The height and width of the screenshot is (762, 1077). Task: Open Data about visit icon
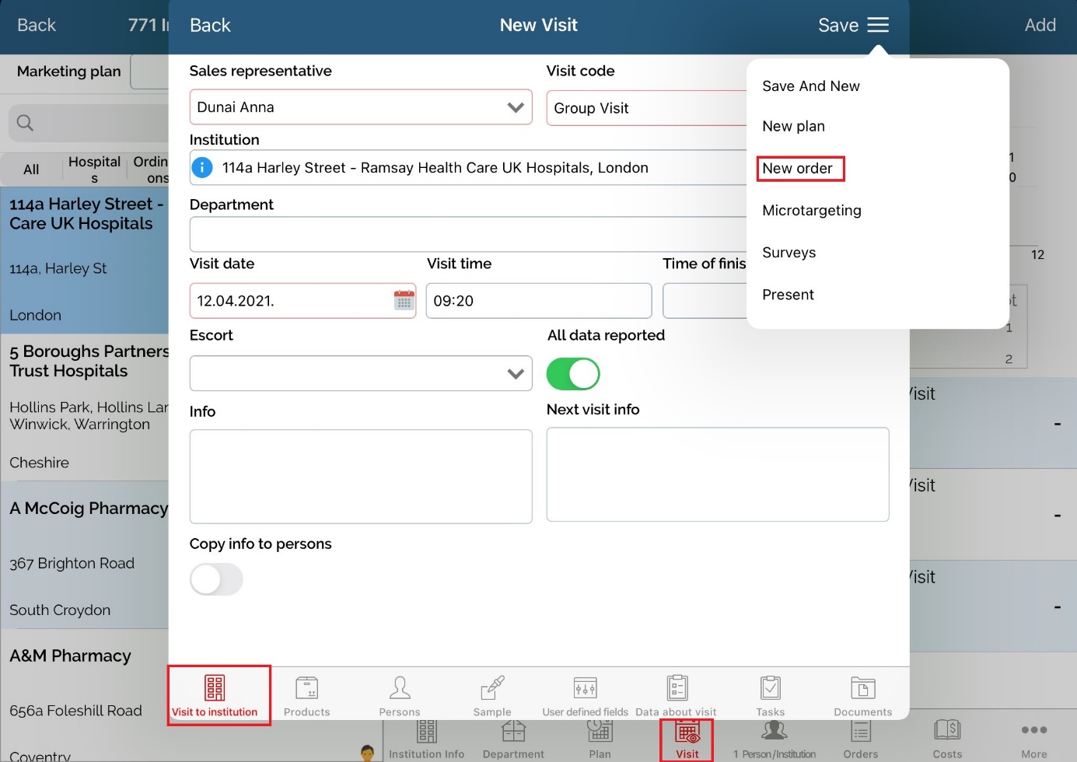pos(677,688)
